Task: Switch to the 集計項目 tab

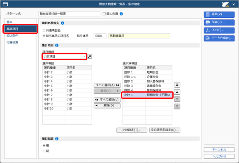Action: pyautogui.click(x=21, y=29)
